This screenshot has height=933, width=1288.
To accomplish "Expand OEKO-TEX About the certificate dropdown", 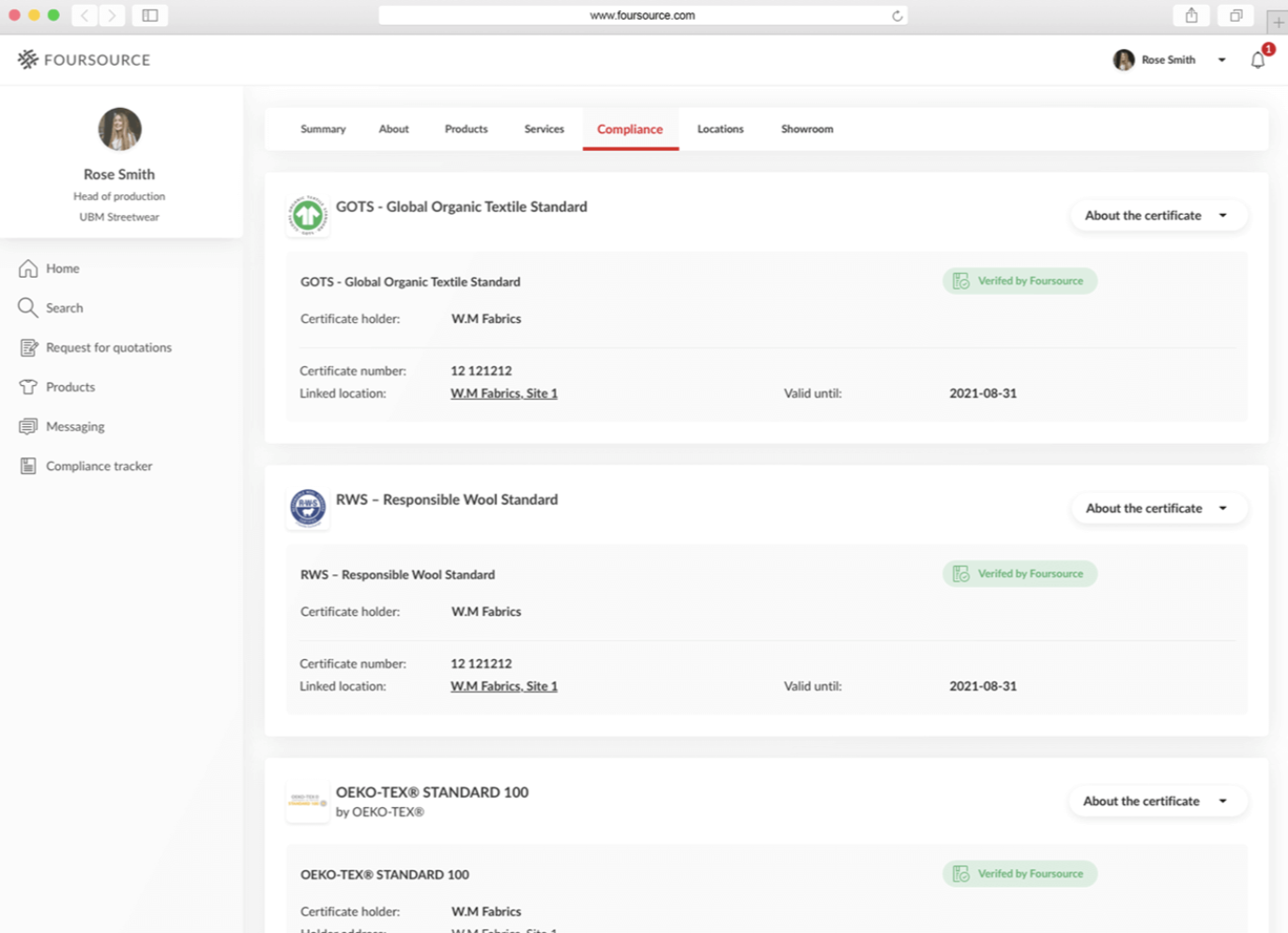I will 1157,801.
